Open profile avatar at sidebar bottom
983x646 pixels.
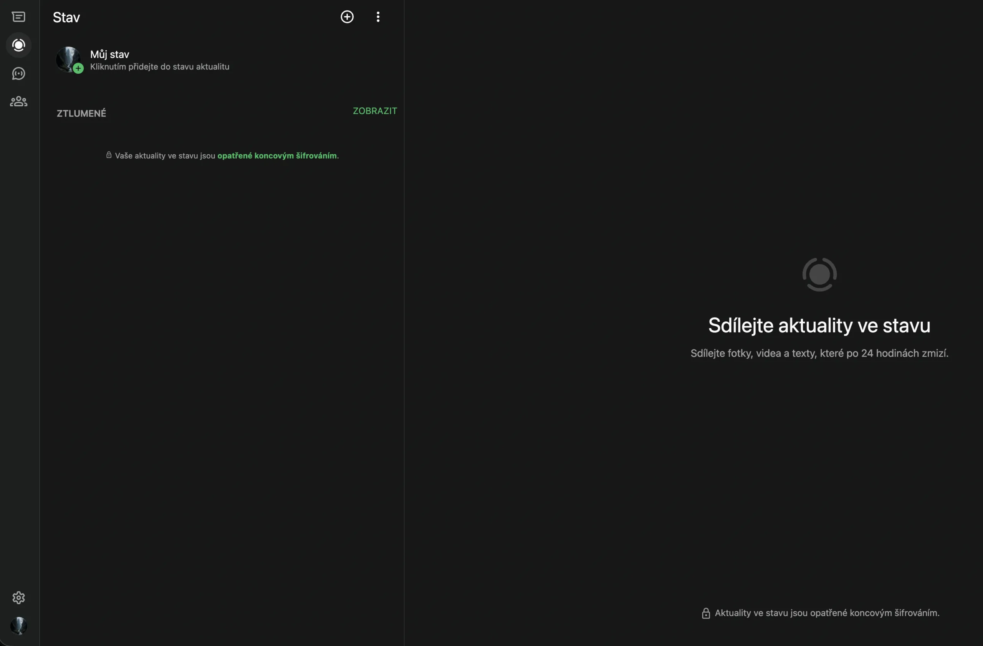click(18, 625)
